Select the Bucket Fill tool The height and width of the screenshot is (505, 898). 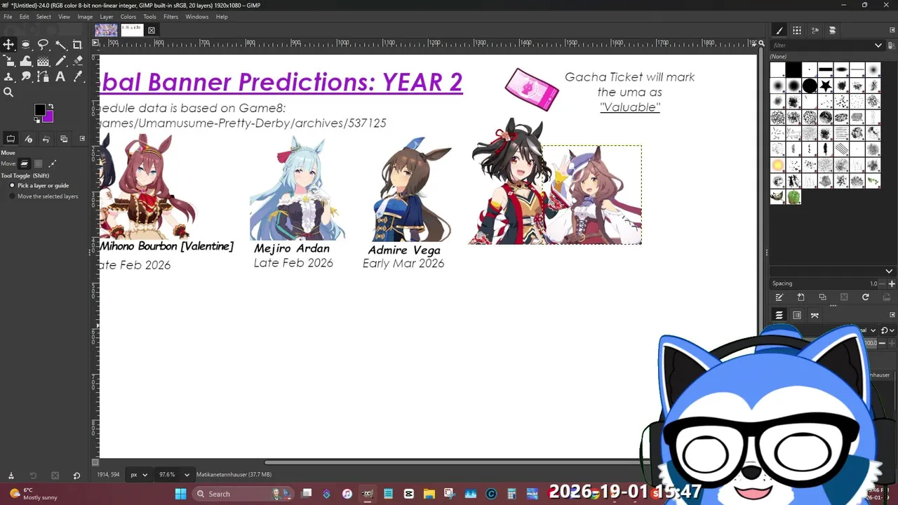[43, 61]
